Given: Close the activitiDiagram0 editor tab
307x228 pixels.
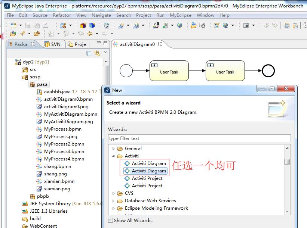Looking at the screenshot, I should coord(160,44).
